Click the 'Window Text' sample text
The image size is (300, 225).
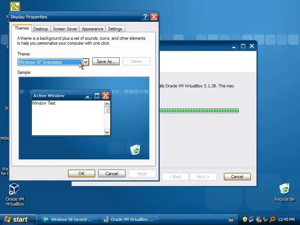[43, 103]
